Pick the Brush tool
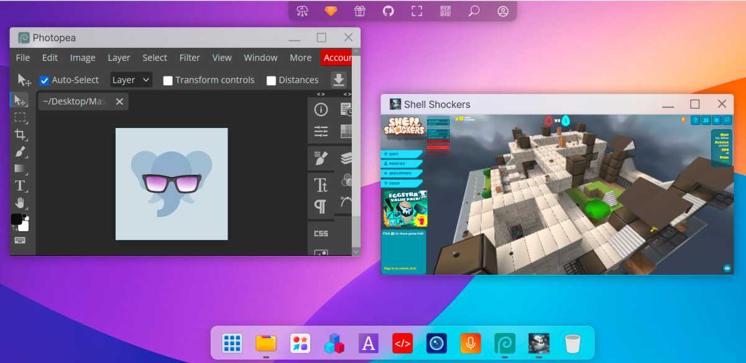Image resolution: width=746 pixels, height=363 pixels. (x=21, y=152)
